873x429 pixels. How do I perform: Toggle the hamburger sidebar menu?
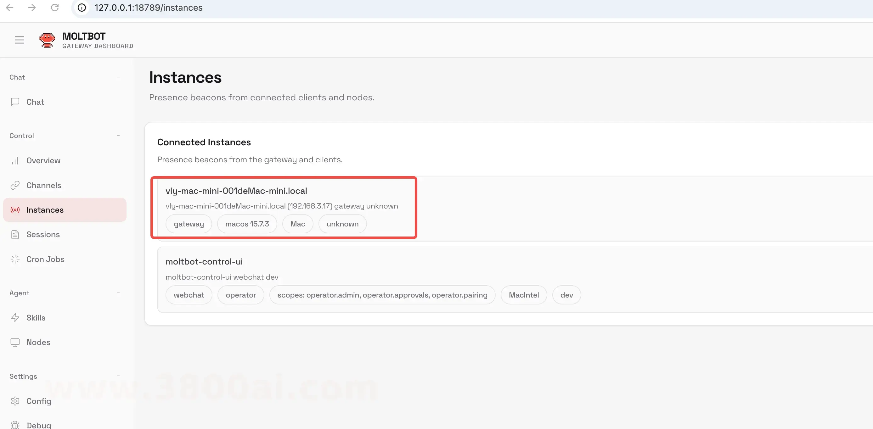tap(19, 40)
